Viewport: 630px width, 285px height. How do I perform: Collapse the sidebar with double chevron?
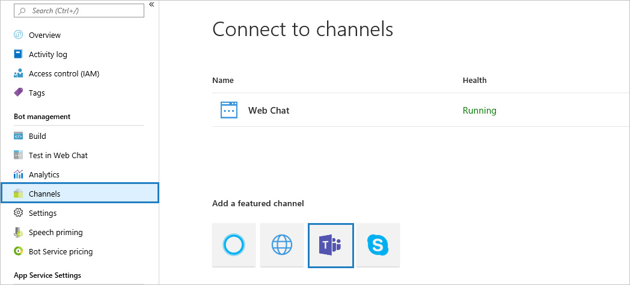point(151,4)
